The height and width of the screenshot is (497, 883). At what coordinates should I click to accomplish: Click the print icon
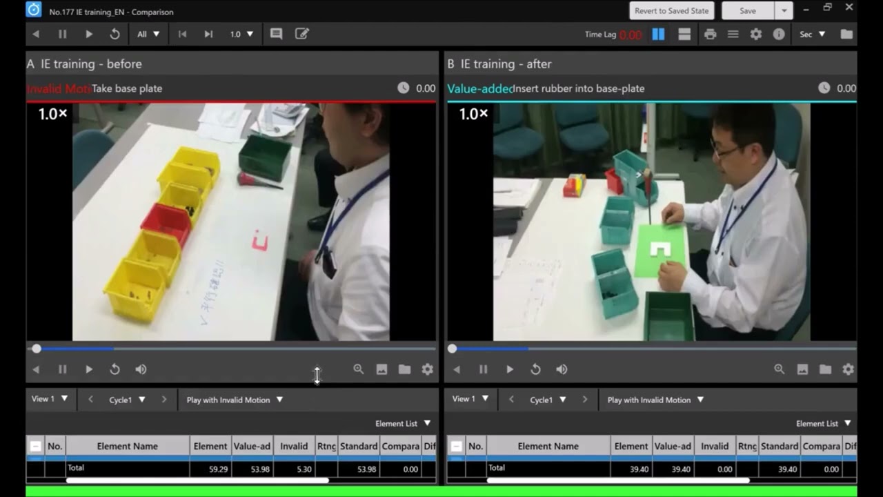(710, 34)
